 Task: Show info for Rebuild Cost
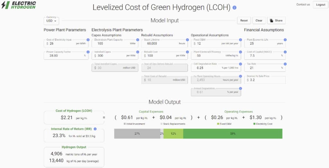187,52
